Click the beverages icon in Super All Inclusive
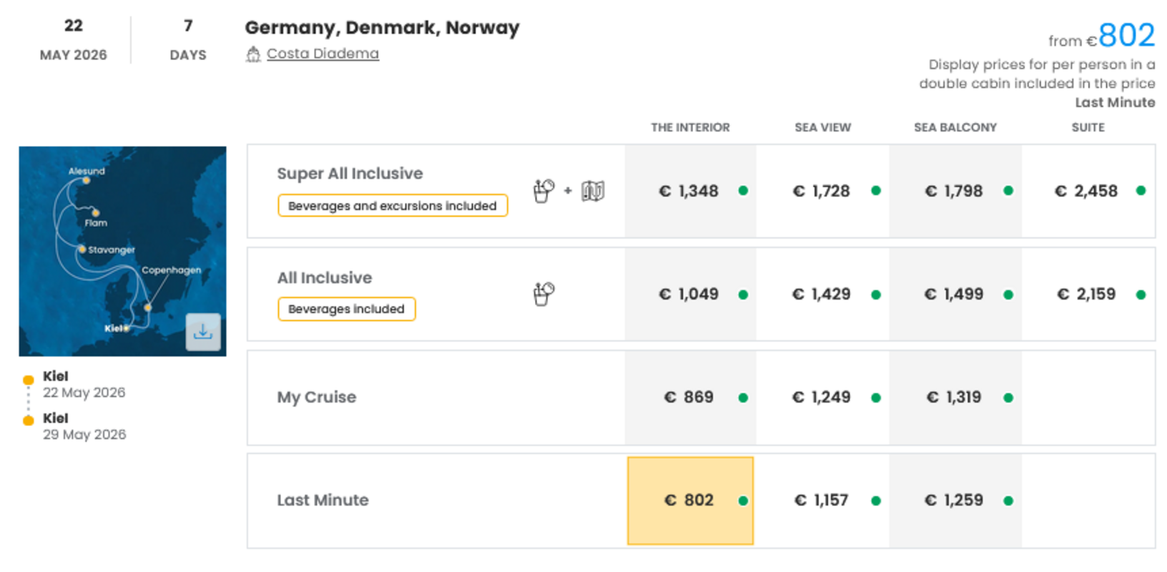1167x572 pixels. pos(543,191)
